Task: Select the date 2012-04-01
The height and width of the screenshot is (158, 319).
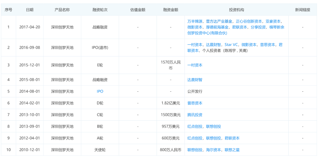Action: pos(30,138)
